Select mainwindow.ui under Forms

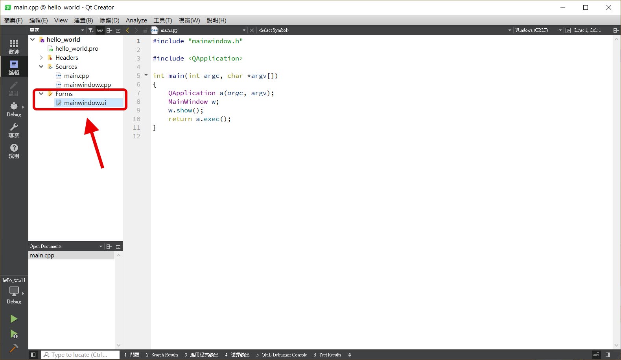point(85,103)
